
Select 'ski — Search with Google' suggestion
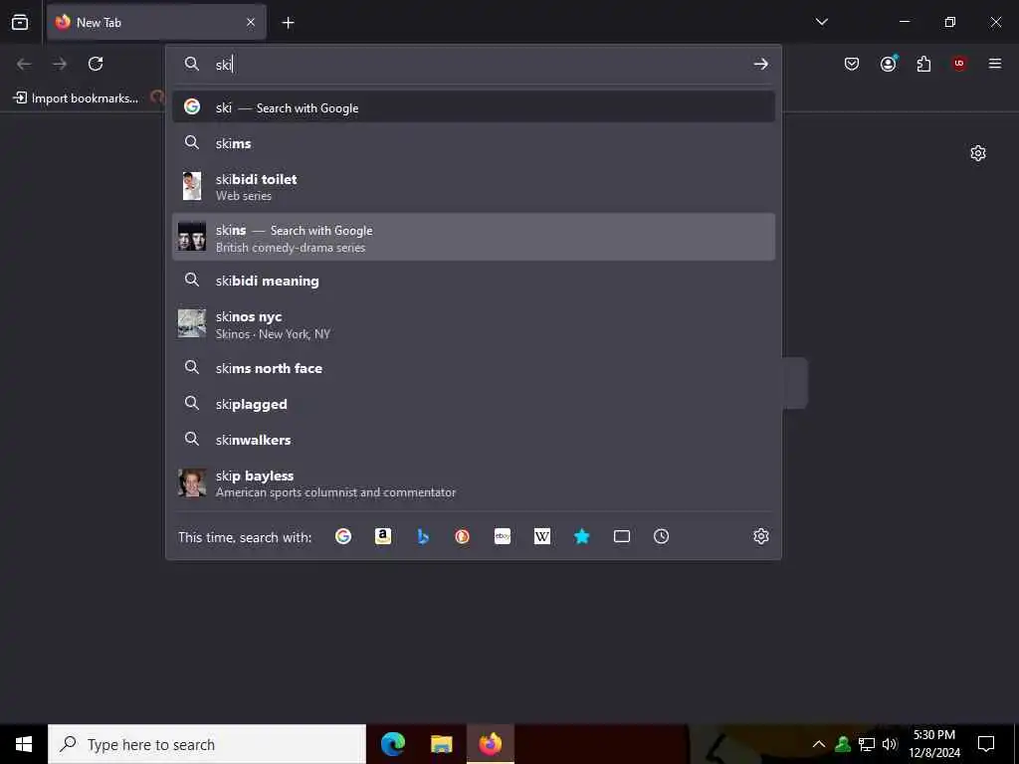[473, 107]
